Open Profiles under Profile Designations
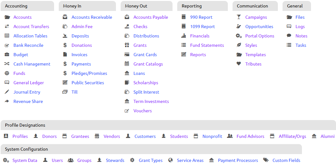 20,136
